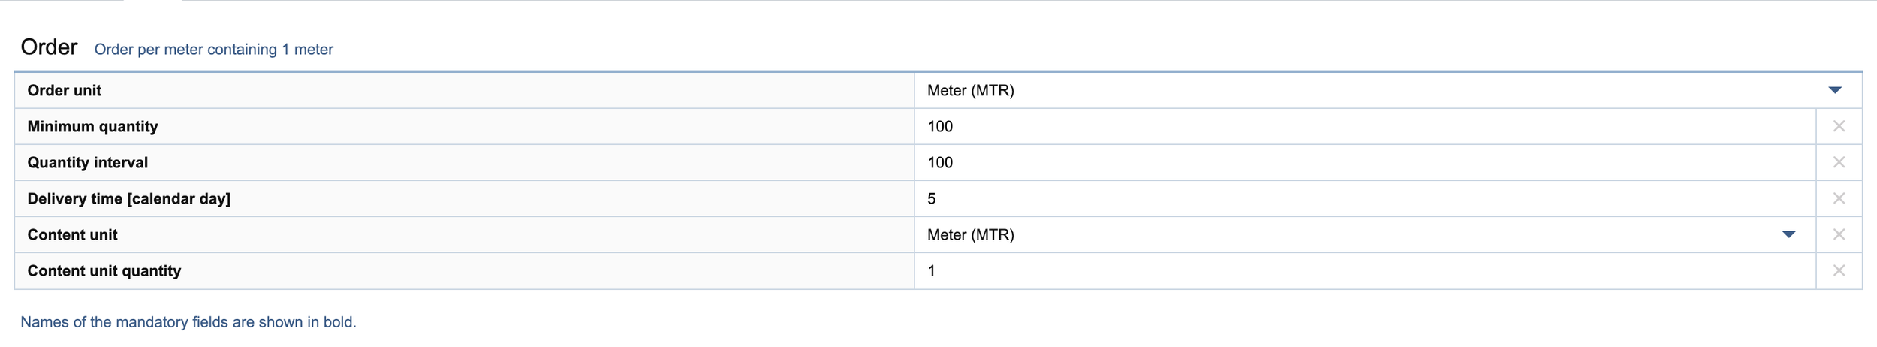Select the Order unit row label
The image size is (1877, 347).
click(x=64, y=90)
